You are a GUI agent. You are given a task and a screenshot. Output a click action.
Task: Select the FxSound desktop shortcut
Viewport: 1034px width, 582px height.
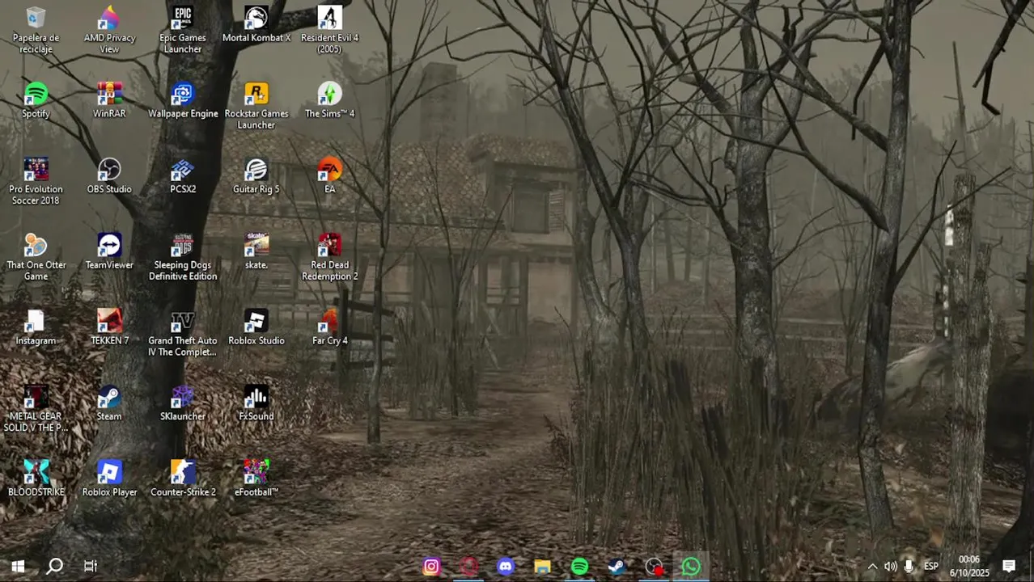tap(256, 403)
